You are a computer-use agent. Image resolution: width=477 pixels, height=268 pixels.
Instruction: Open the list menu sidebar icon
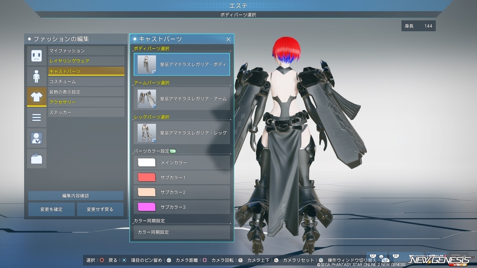pyautogui.click(x=37, y=117)
